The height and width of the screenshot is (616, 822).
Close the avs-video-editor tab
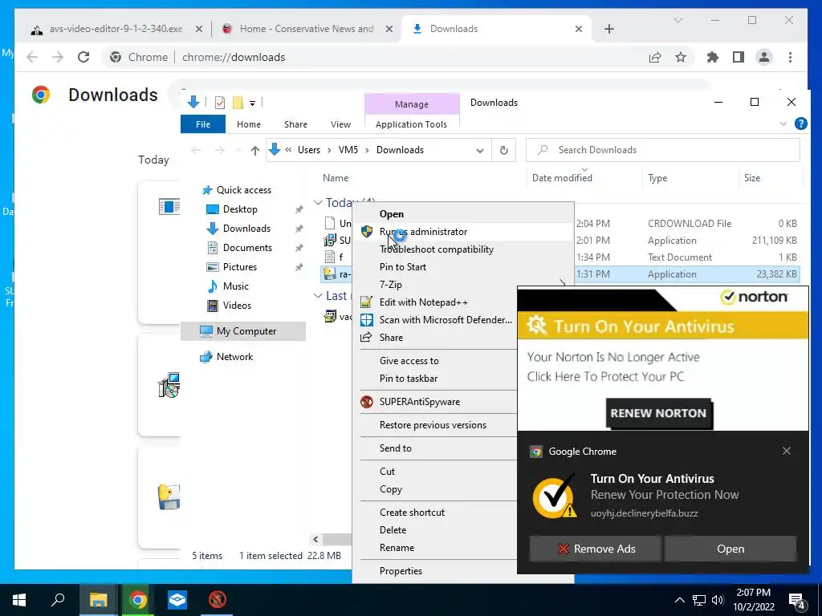tap(199, 29)
